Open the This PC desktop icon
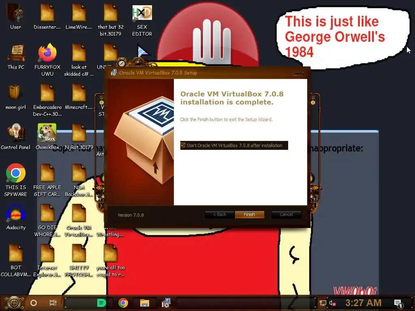 coord(16,57)
